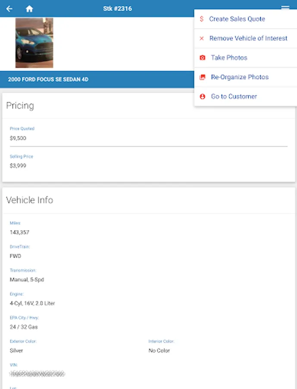Viewport: 297px width, 389px height.
Task: Click the Stk #2316 title
Action: pos(117,9)
